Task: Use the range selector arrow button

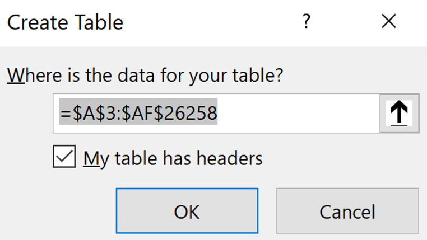Action: tap(399, 114)
